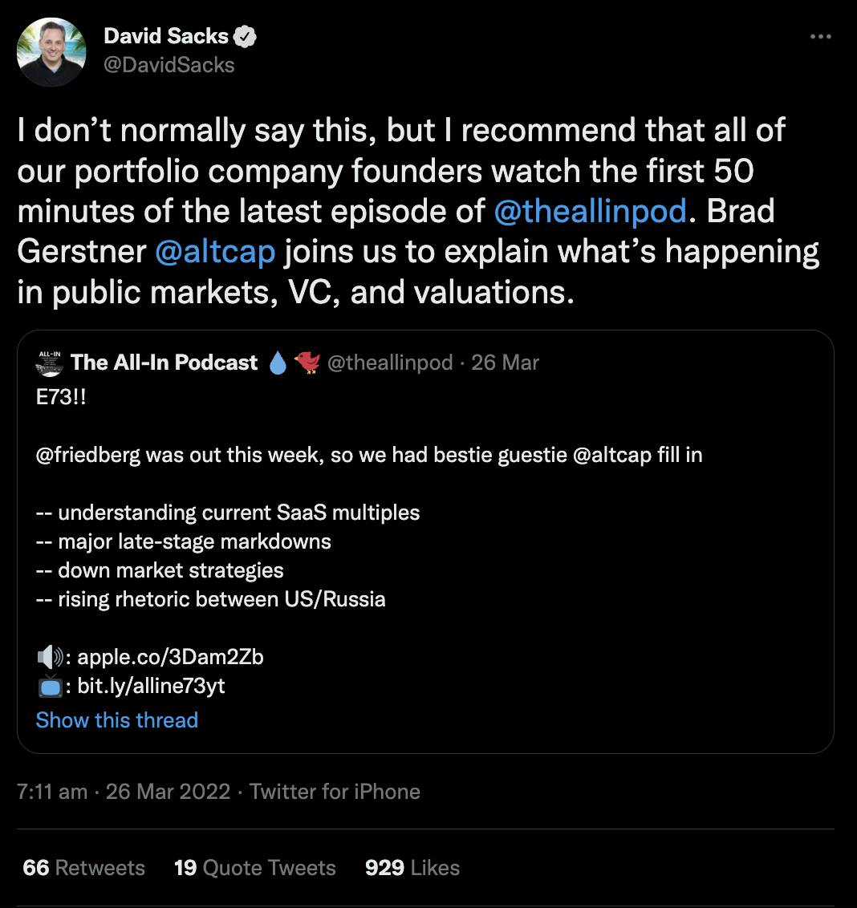Open The All-In Podcast account name
The height and width of the screenshot is (908, 857).
coord(164,363)
